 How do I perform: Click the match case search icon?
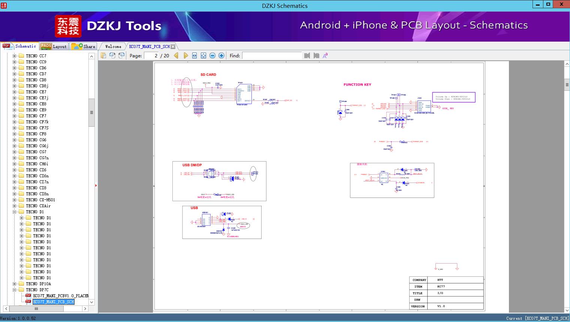(x=325, y=55)
